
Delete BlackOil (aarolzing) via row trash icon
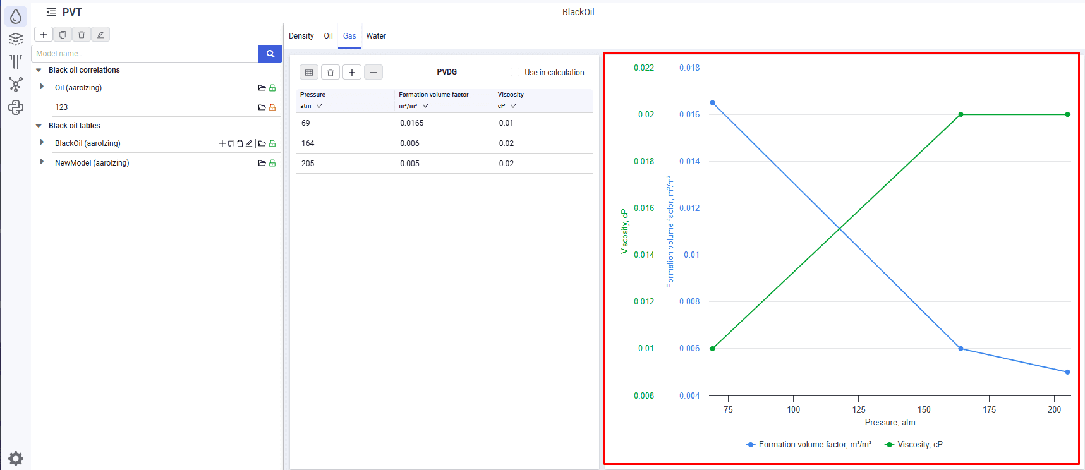click(x=240, y=143)
